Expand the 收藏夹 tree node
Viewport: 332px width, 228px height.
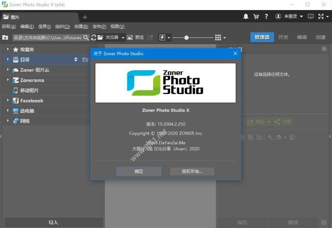tap(8, 49)
